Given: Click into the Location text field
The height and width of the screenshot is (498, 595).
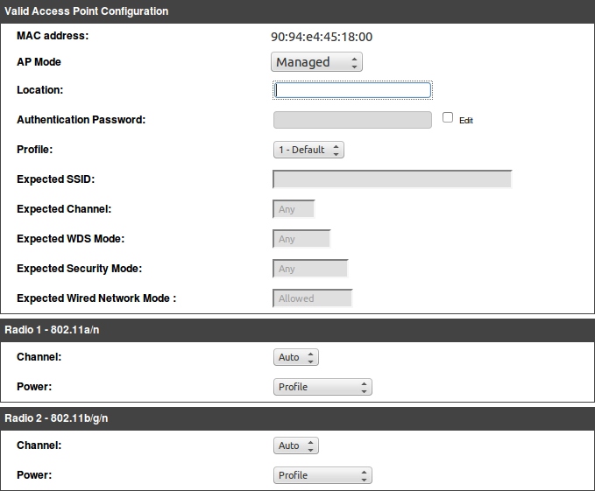Looking at the screenshot, I should [352, 90].
